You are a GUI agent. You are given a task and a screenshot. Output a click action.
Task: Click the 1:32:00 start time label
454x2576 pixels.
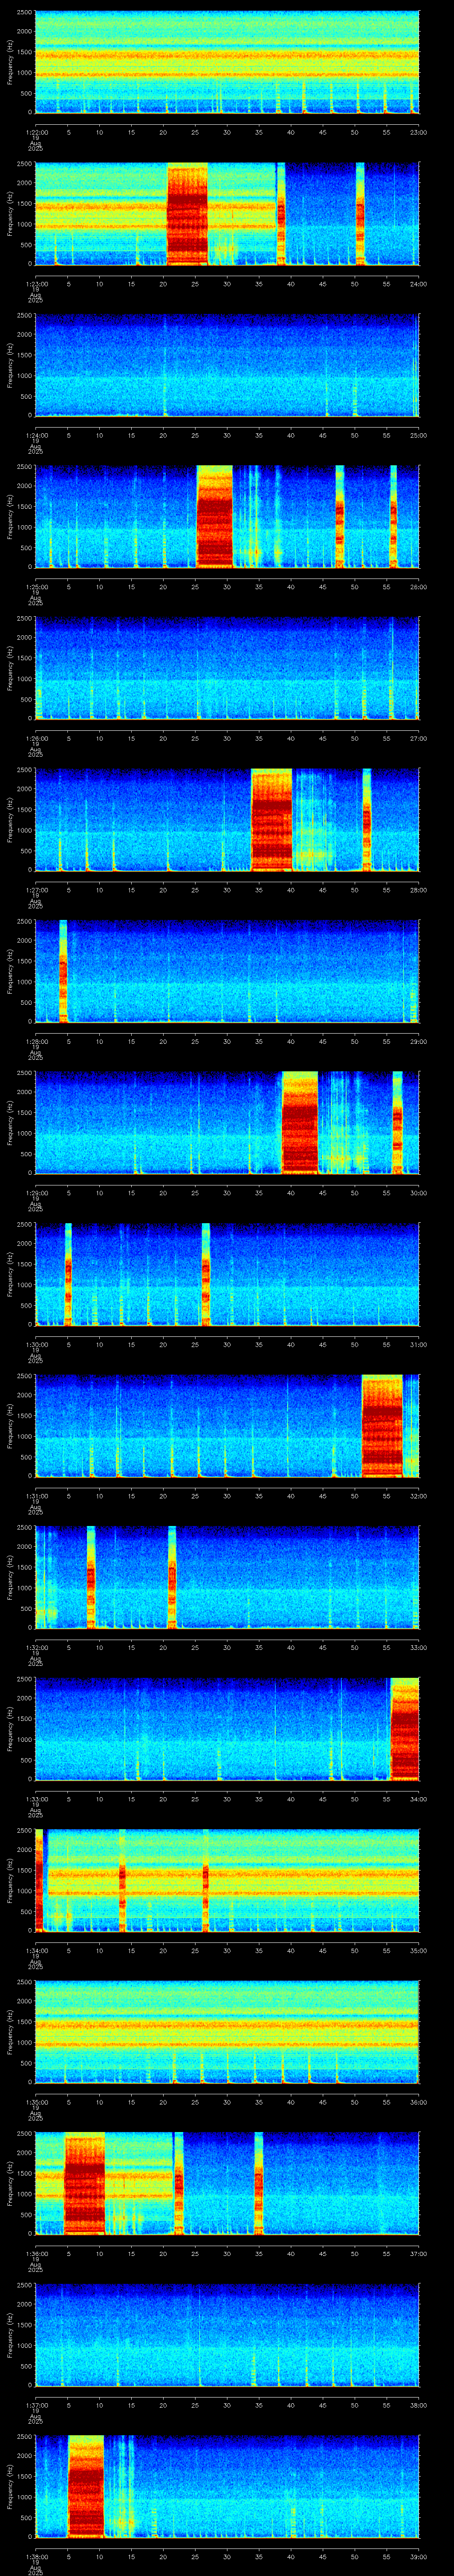(36, 1647)
